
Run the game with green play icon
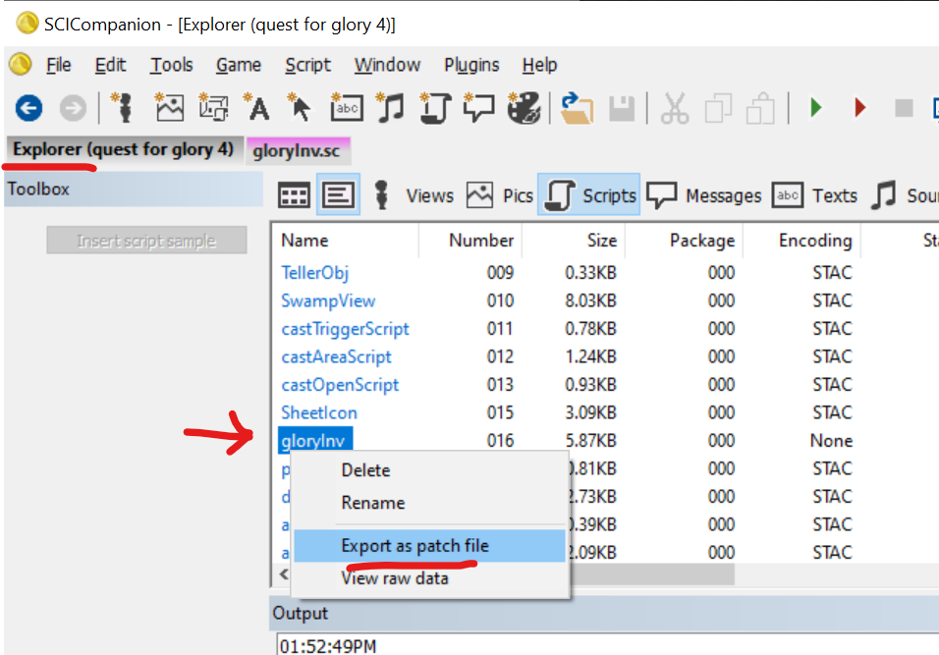815,108
